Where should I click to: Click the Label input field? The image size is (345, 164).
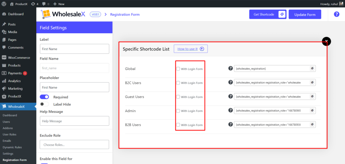click(x=74, y=49)
